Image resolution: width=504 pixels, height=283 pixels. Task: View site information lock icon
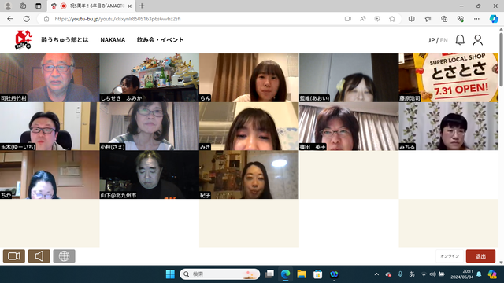(x=46, y=19)
